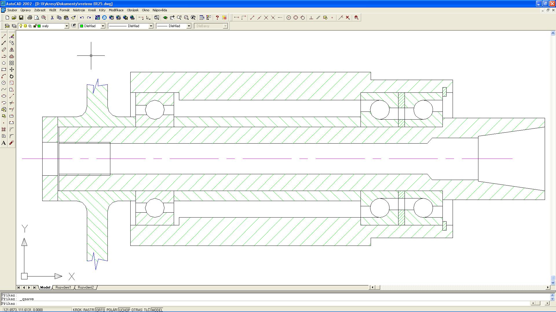Pick the Rotate tool
This screenshot has height=312, width=556.
coord(12,76)
